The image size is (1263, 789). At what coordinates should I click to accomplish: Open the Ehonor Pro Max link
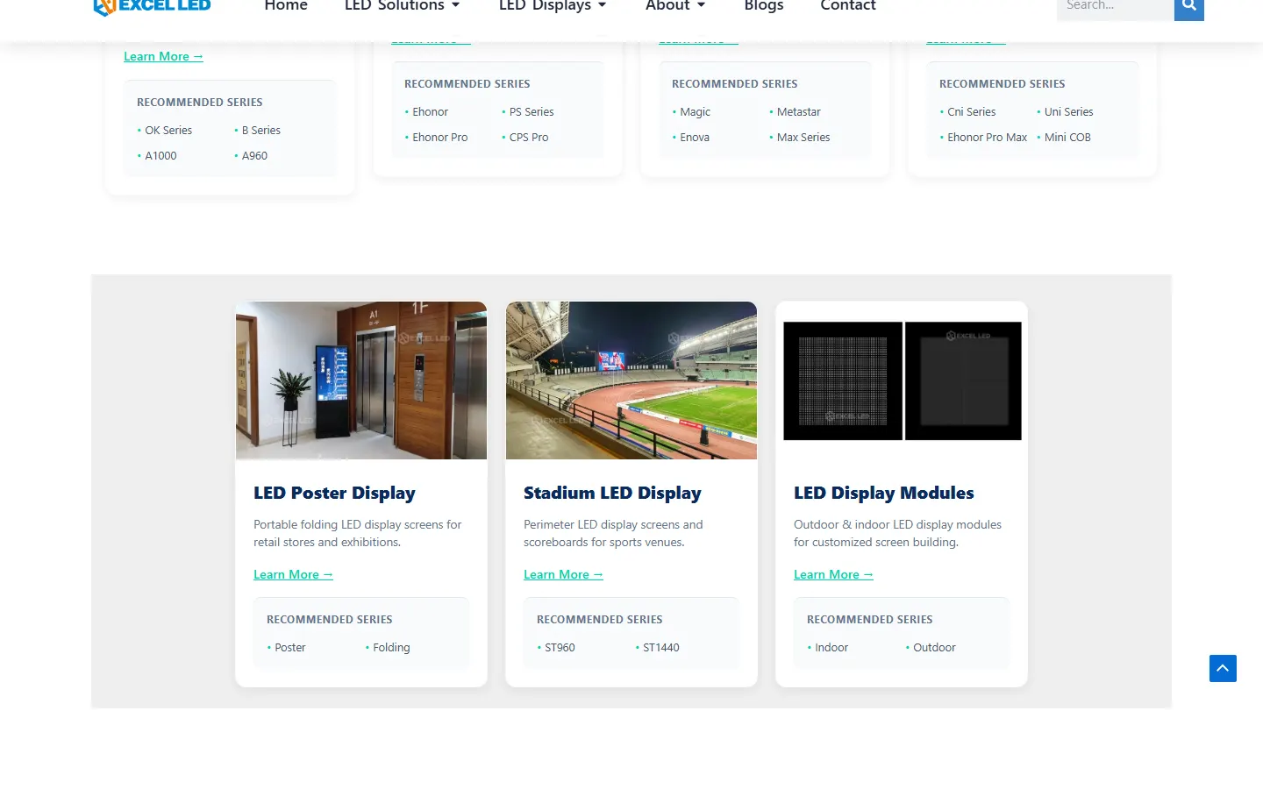point(987,137)
